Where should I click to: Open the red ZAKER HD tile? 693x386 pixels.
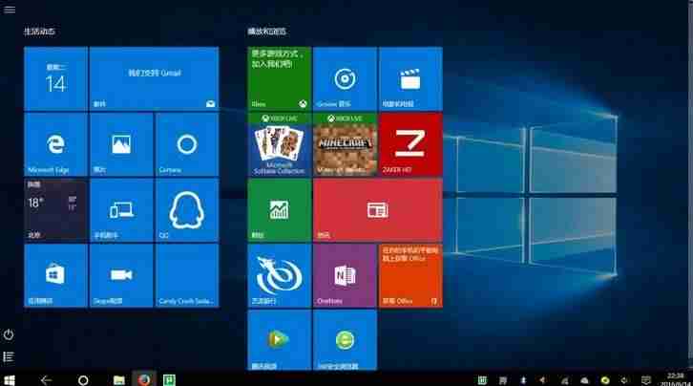coord(410,144)
